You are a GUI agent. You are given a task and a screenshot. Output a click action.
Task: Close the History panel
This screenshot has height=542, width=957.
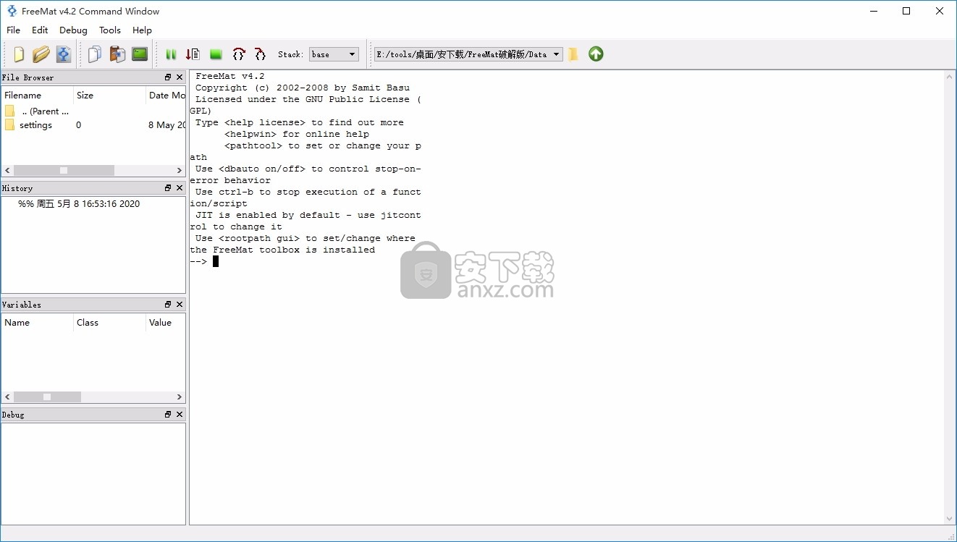tap(180, 188)
